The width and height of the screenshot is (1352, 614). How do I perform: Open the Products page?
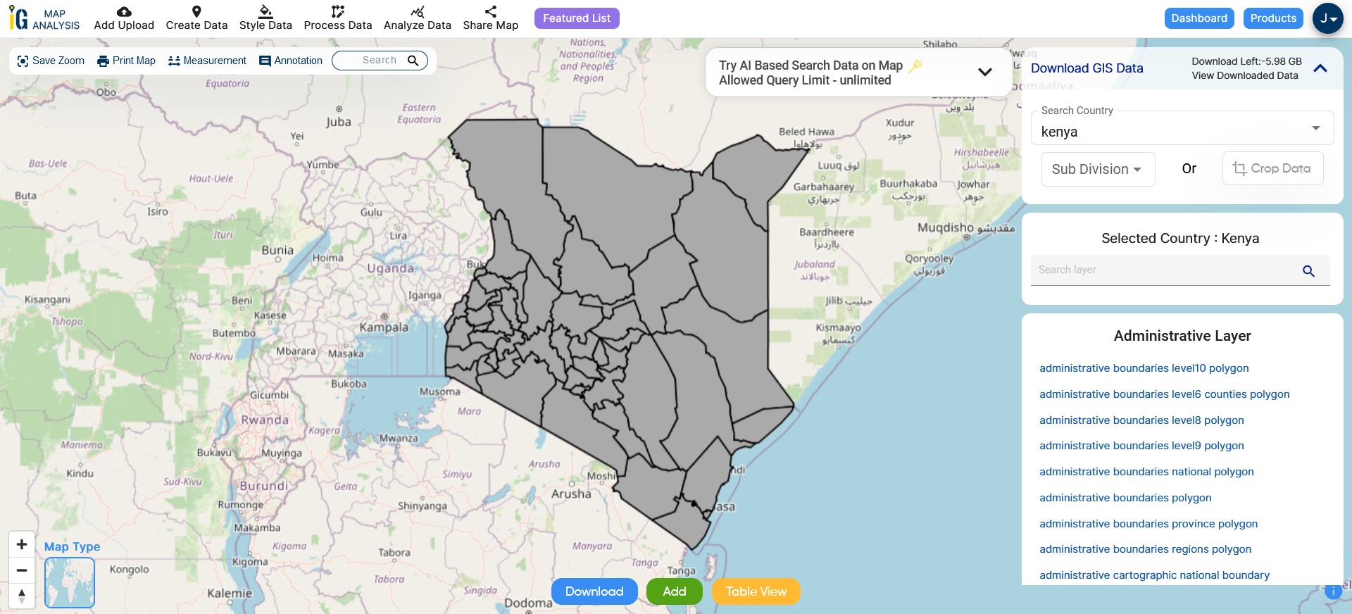pos(1273,18)
